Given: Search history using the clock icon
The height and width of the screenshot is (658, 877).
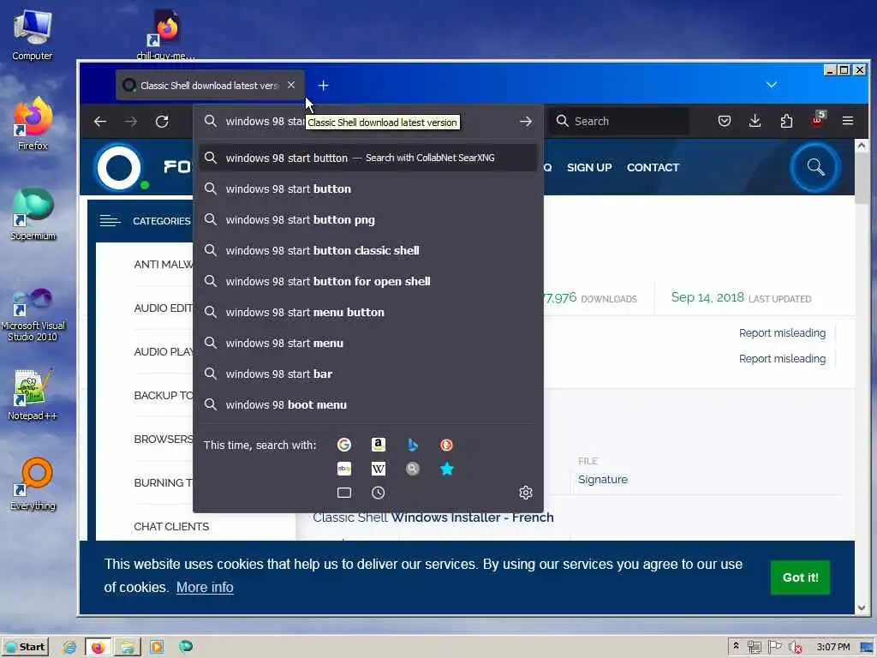Looking at the screenshot, I should point(378,493).
